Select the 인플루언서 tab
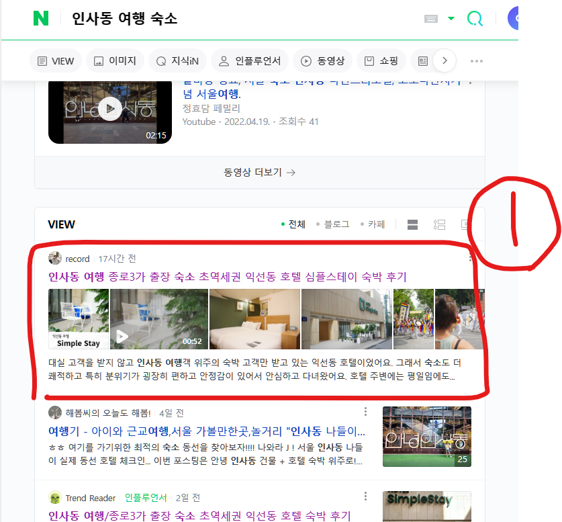 click(250, 61)
